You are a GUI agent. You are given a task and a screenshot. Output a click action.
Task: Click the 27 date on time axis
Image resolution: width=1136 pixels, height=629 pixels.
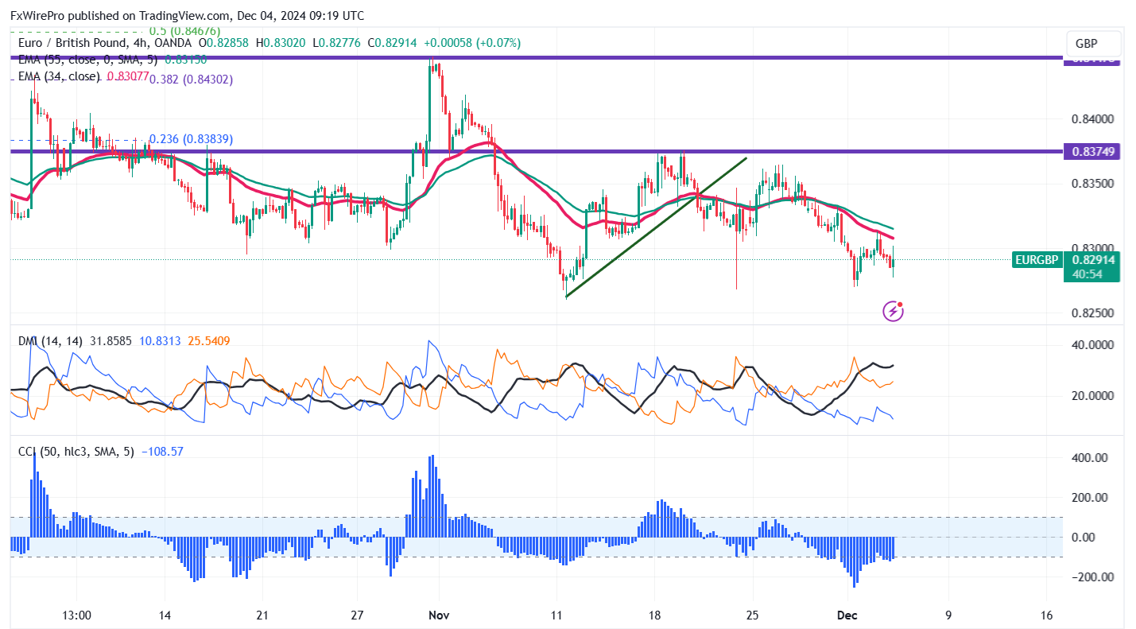click(357, 615)
